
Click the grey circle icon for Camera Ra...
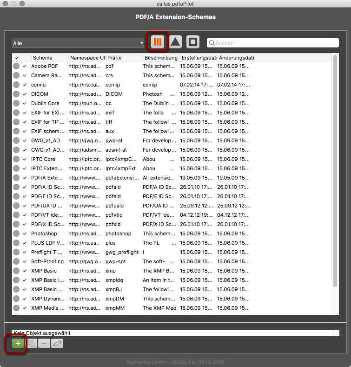click(16, 75)
